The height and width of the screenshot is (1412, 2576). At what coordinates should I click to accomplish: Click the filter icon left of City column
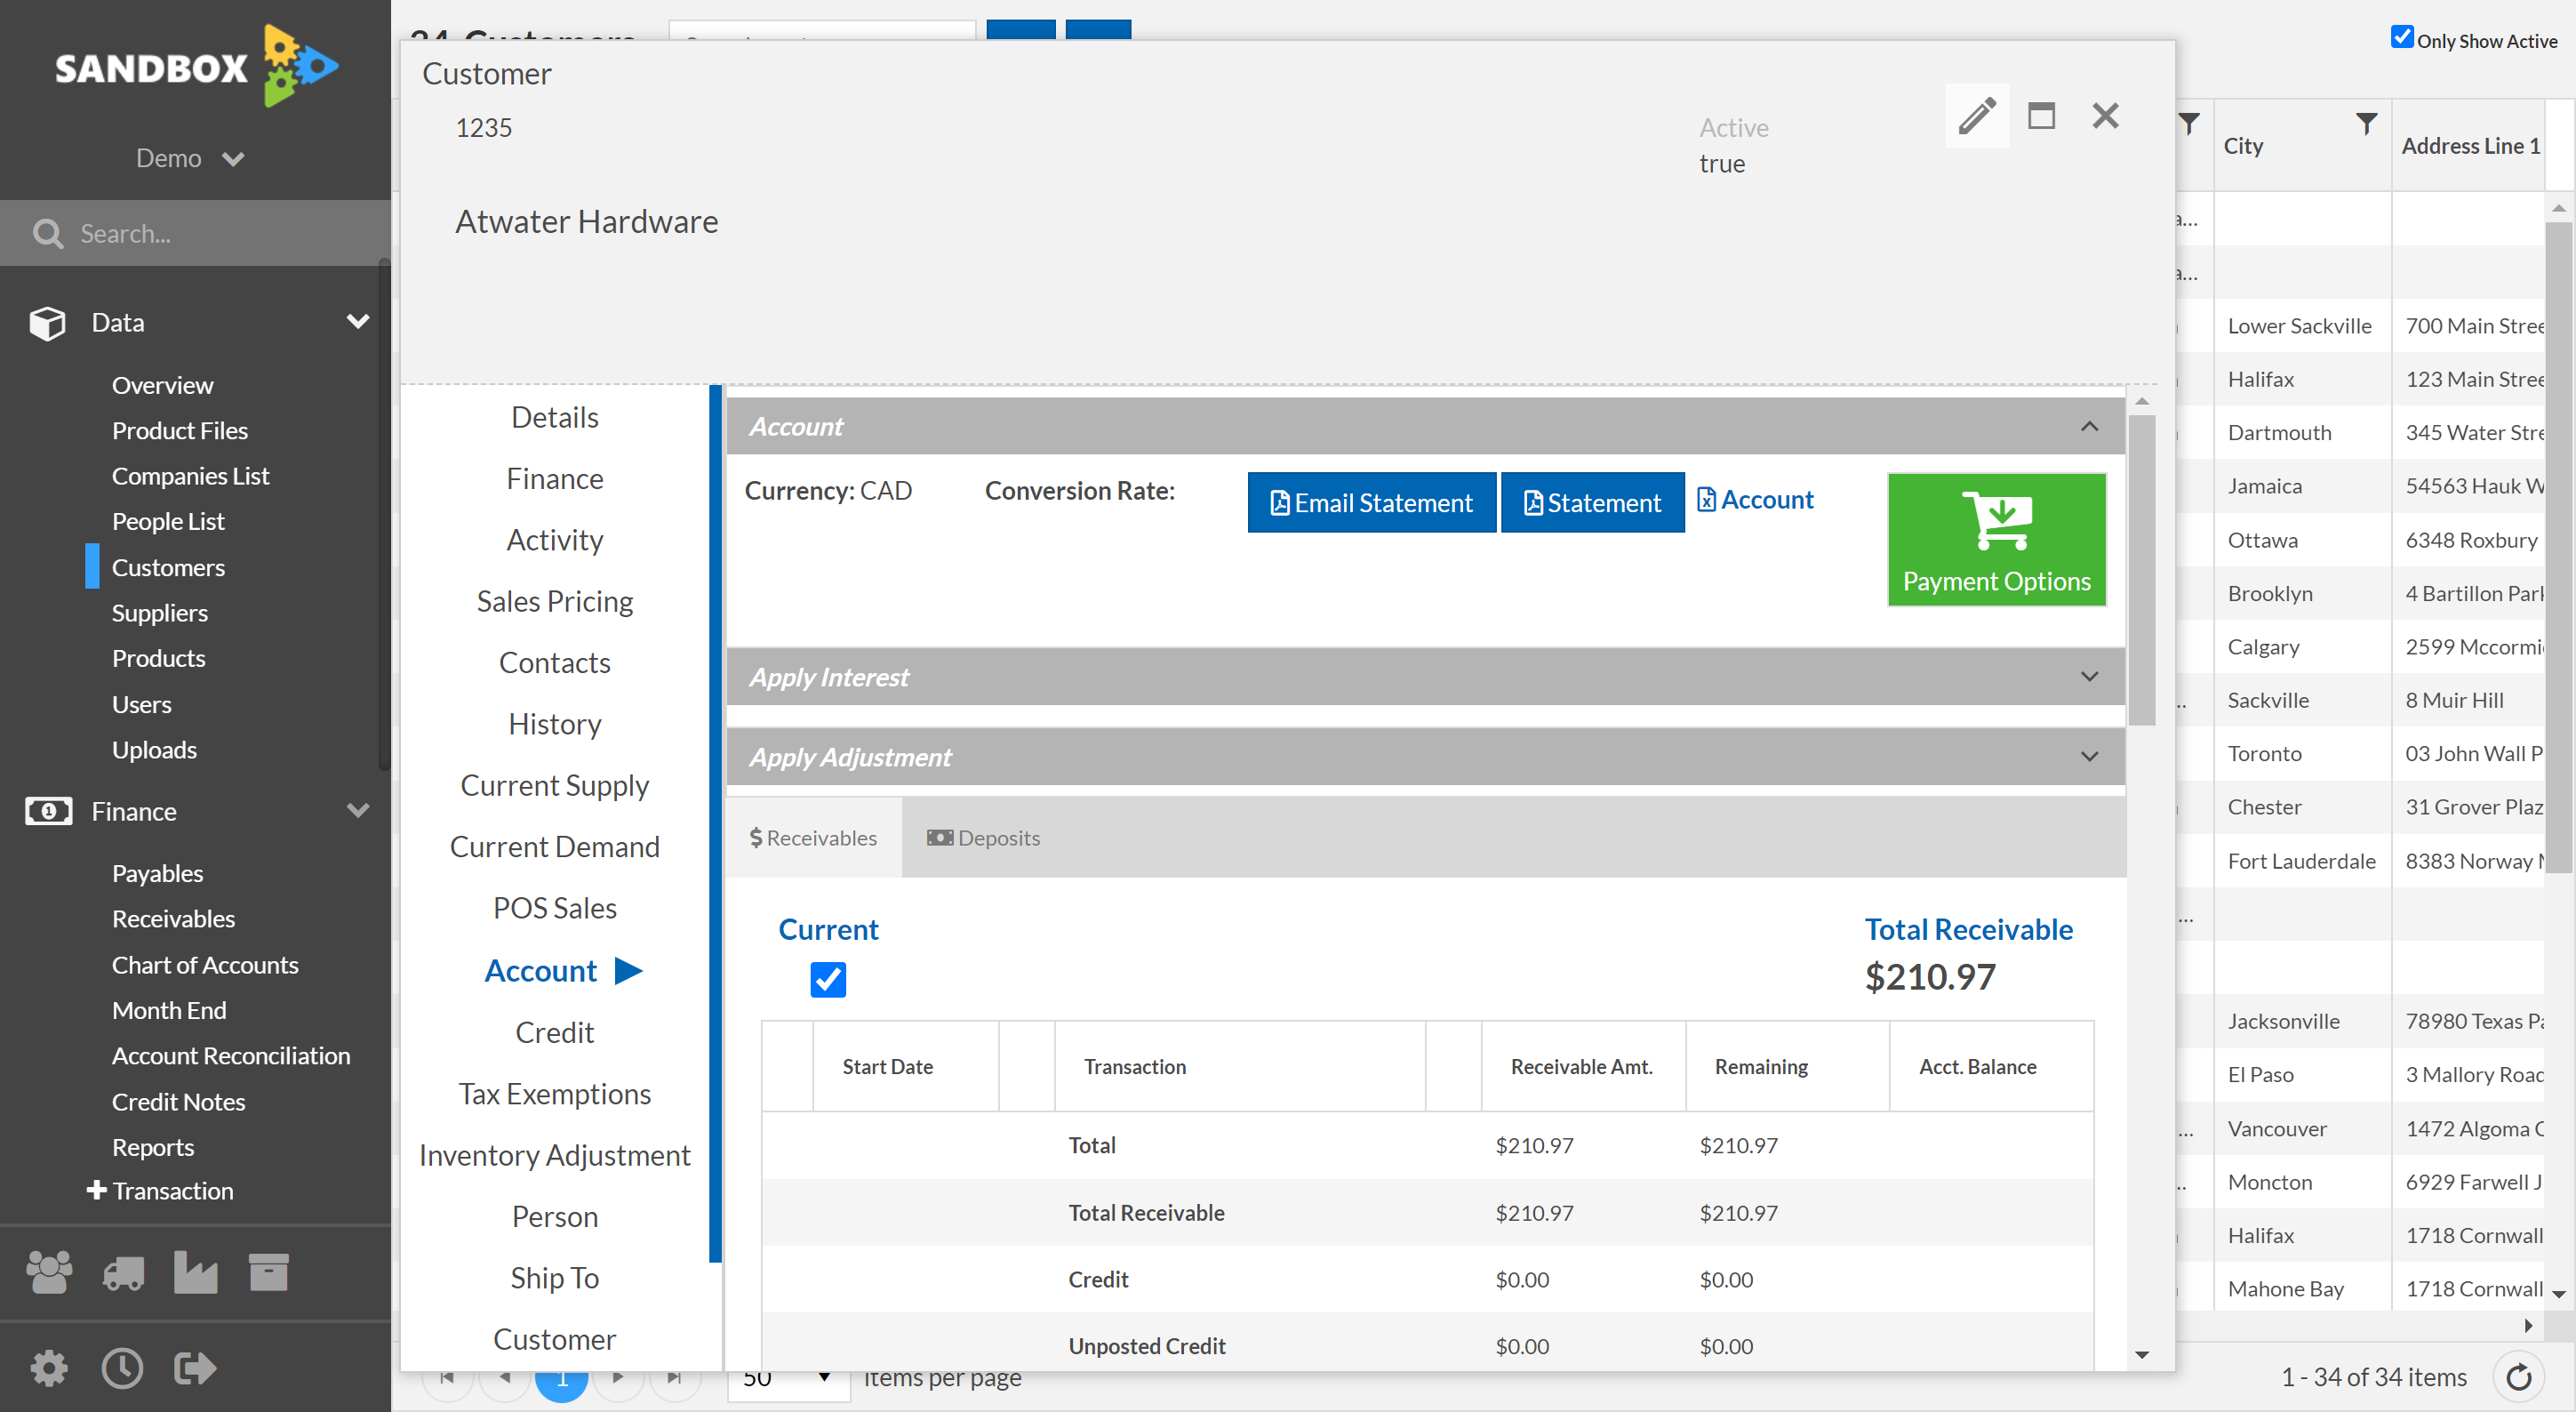click(x=2190, y=124)
